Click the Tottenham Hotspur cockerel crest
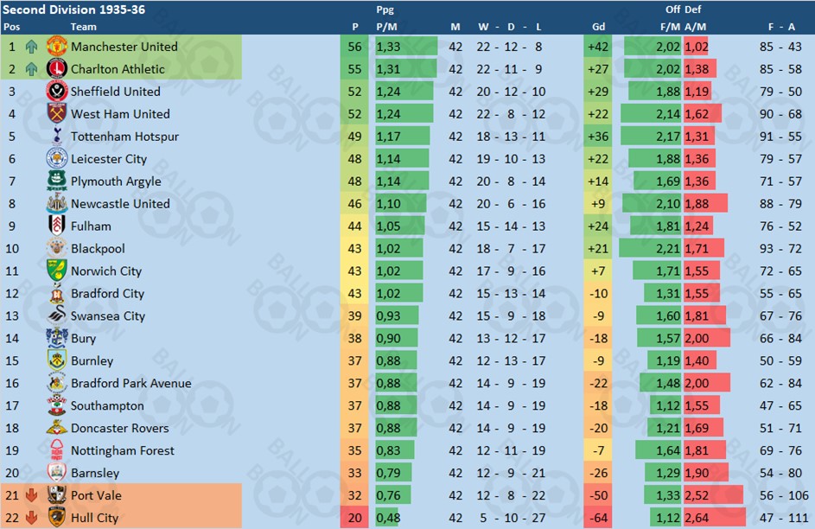Image resolution: width=815 pixels, height=529 pixels. [57, 136]
